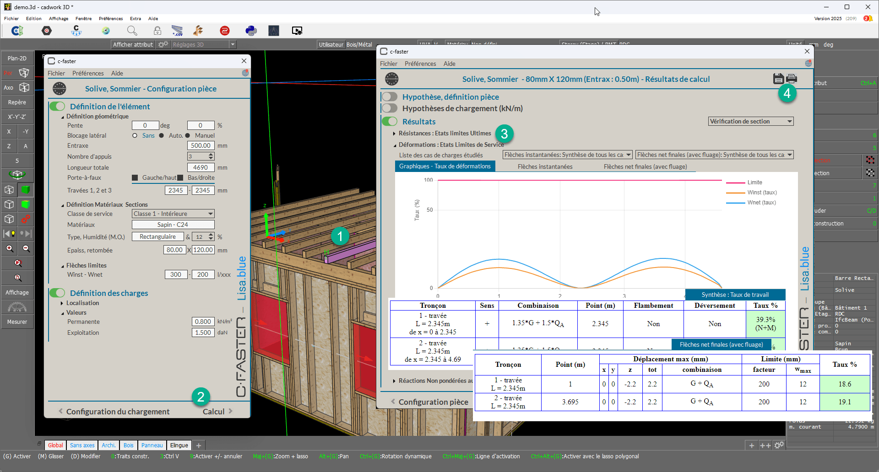
Task: Click the padlock icon in toolbar
Action: click(x=157, y=31)
